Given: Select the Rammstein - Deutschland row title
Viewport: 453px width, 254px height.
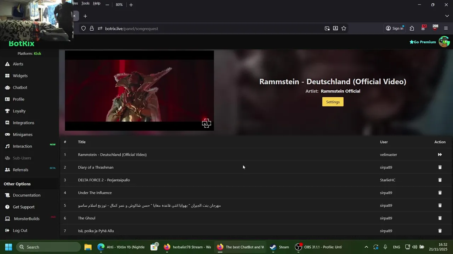Looking at the screenshot, I should (112, 155).
